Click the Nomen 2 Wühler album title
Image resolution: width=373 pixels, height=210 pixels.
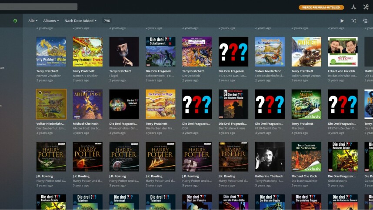click(49, 76)
